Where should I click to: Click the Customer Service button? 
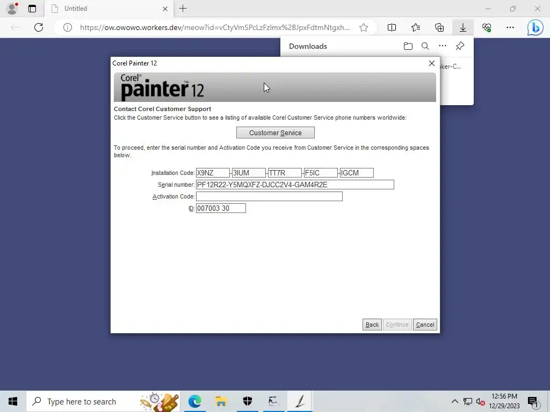pyautogui.click(x=276, y=133)
